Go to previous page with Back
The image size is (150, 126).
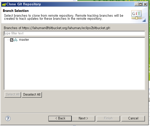(x=60, y=119)
